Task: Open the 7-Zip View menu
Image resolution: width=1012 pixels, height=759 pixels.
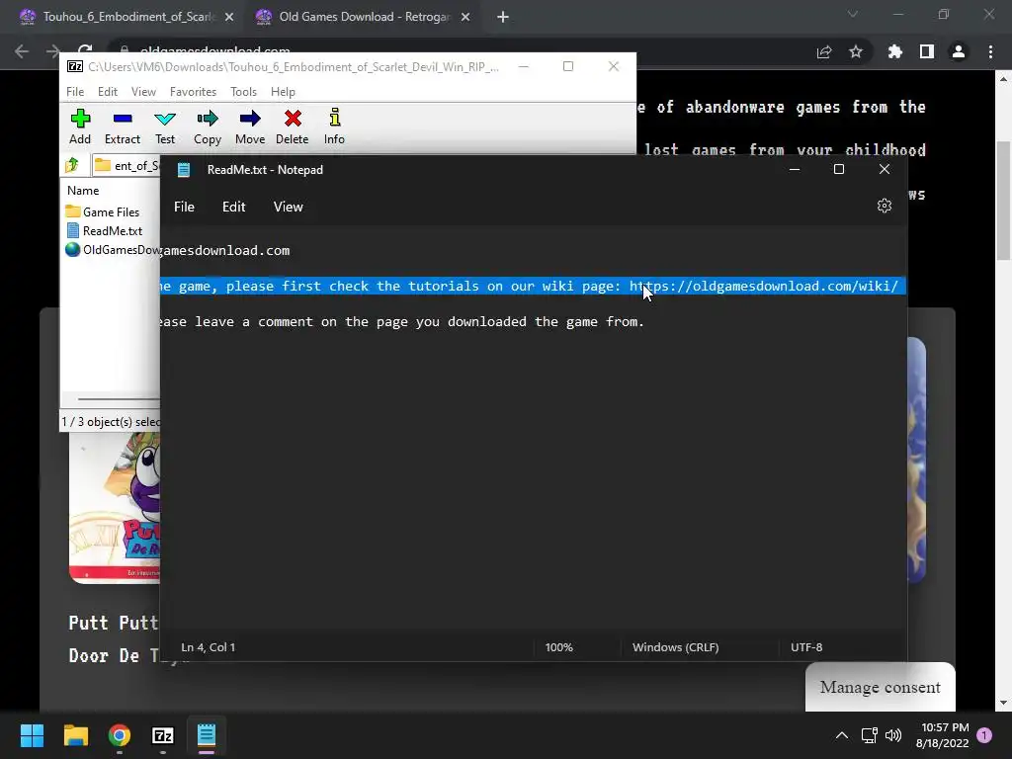Action: coord(143,92)
